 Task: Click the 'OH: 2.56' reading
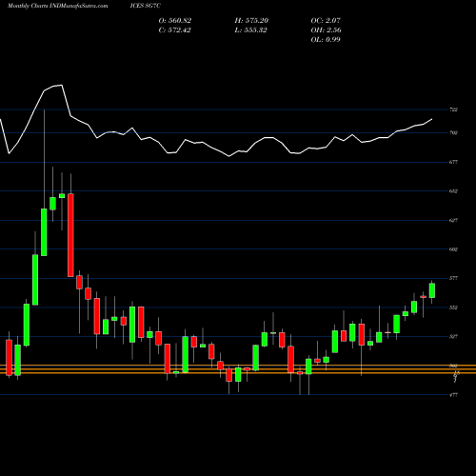point(327,30)
